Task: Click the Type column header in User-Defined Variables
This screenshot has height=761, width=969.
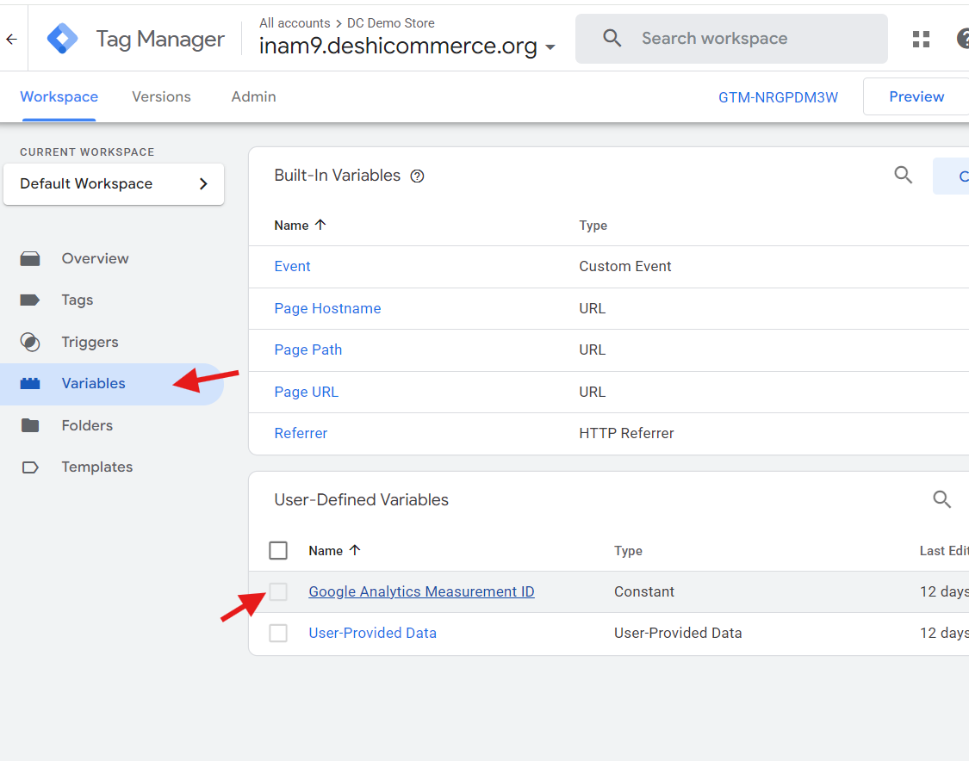Action: (628, 551)
